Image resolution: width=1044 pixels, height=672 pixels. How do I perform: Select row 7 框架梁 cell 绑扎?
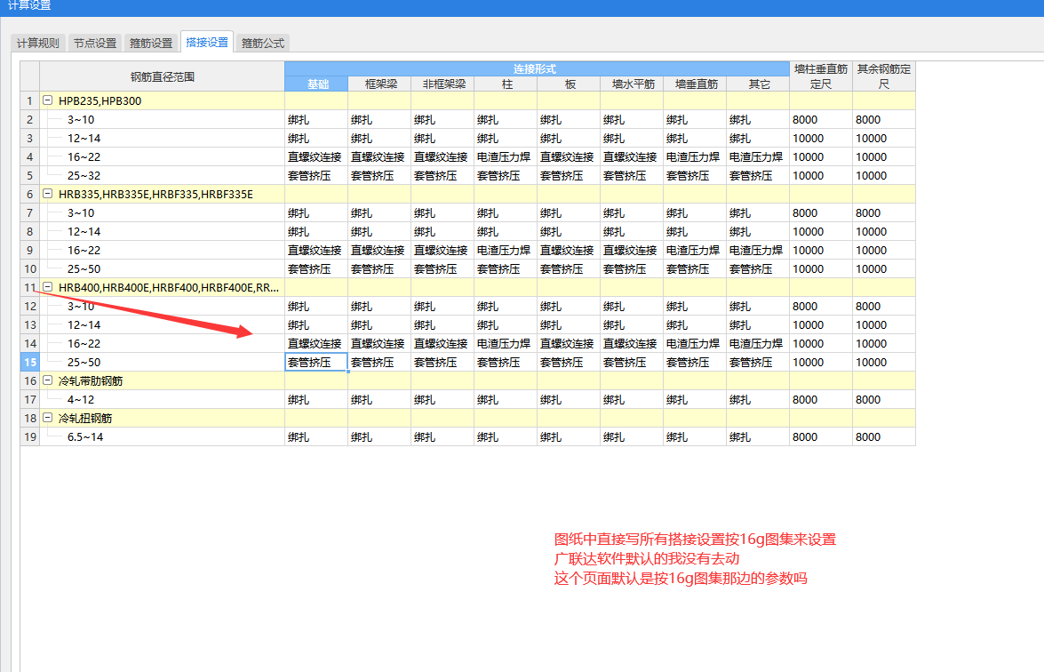click(379, 213)
